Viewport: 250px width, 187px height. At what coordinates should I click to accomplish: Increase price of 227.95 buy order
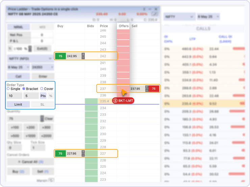coord(83,152)
